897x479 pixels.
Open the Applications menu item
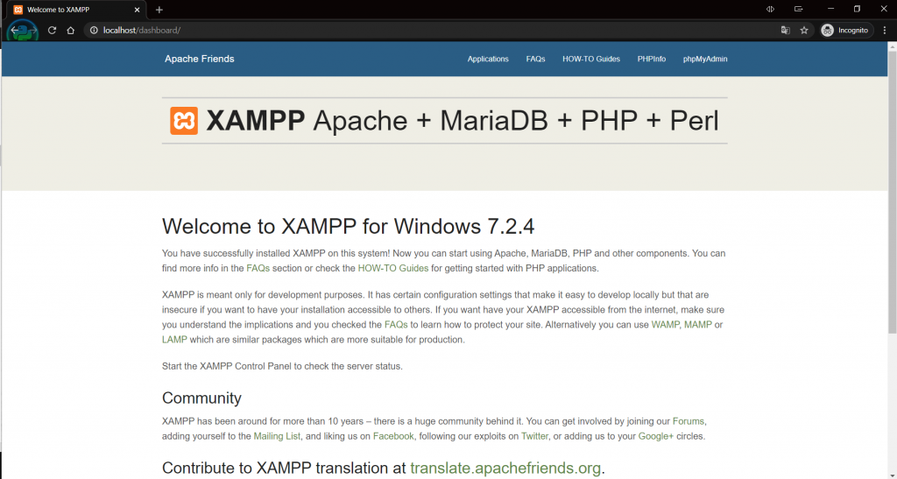488,59
